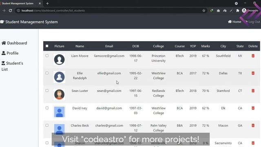Click the Student Management System brand title

point(31,22)
